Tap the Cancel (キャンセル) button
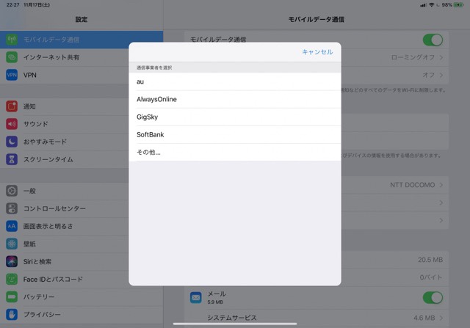 tap(317, 52)
